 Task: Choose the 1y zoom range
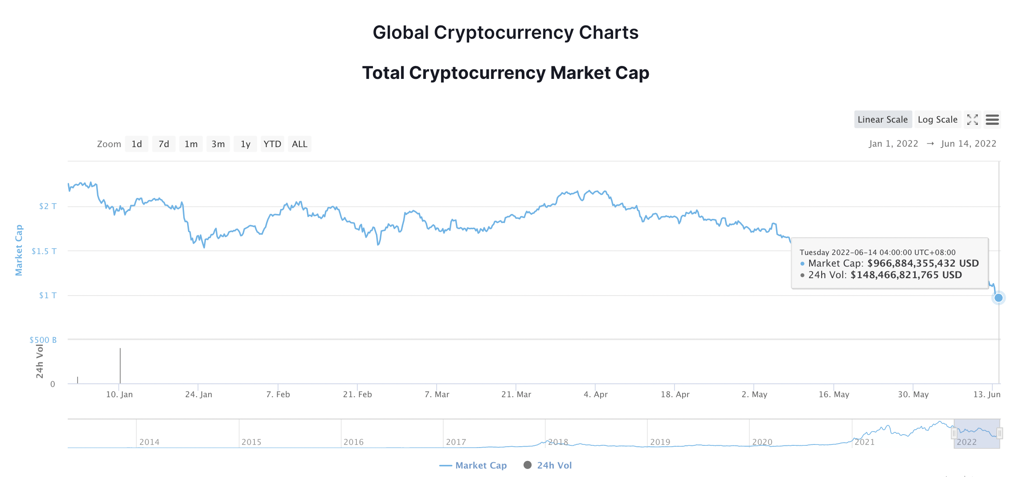pos(245,144)
